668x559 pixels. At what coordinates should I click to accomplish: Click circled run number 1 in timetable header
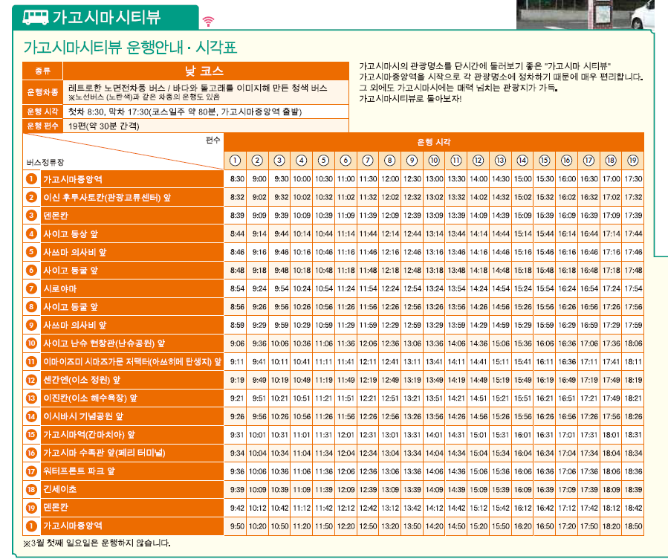click(x=235, y=161)
